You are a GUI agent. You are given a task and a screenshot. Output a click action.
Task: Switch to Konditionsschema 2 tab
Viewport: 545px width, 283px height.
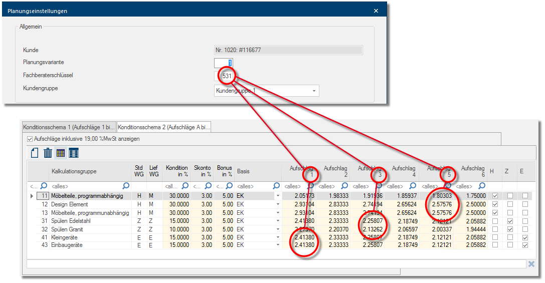click(x=164, y=127)
